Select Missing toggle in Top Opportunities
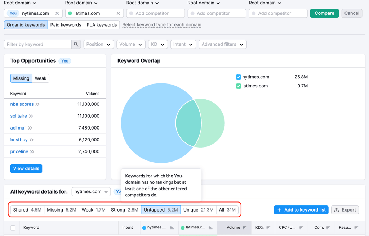The height and width of the screenshot is (236, 369). click(21, 78)
